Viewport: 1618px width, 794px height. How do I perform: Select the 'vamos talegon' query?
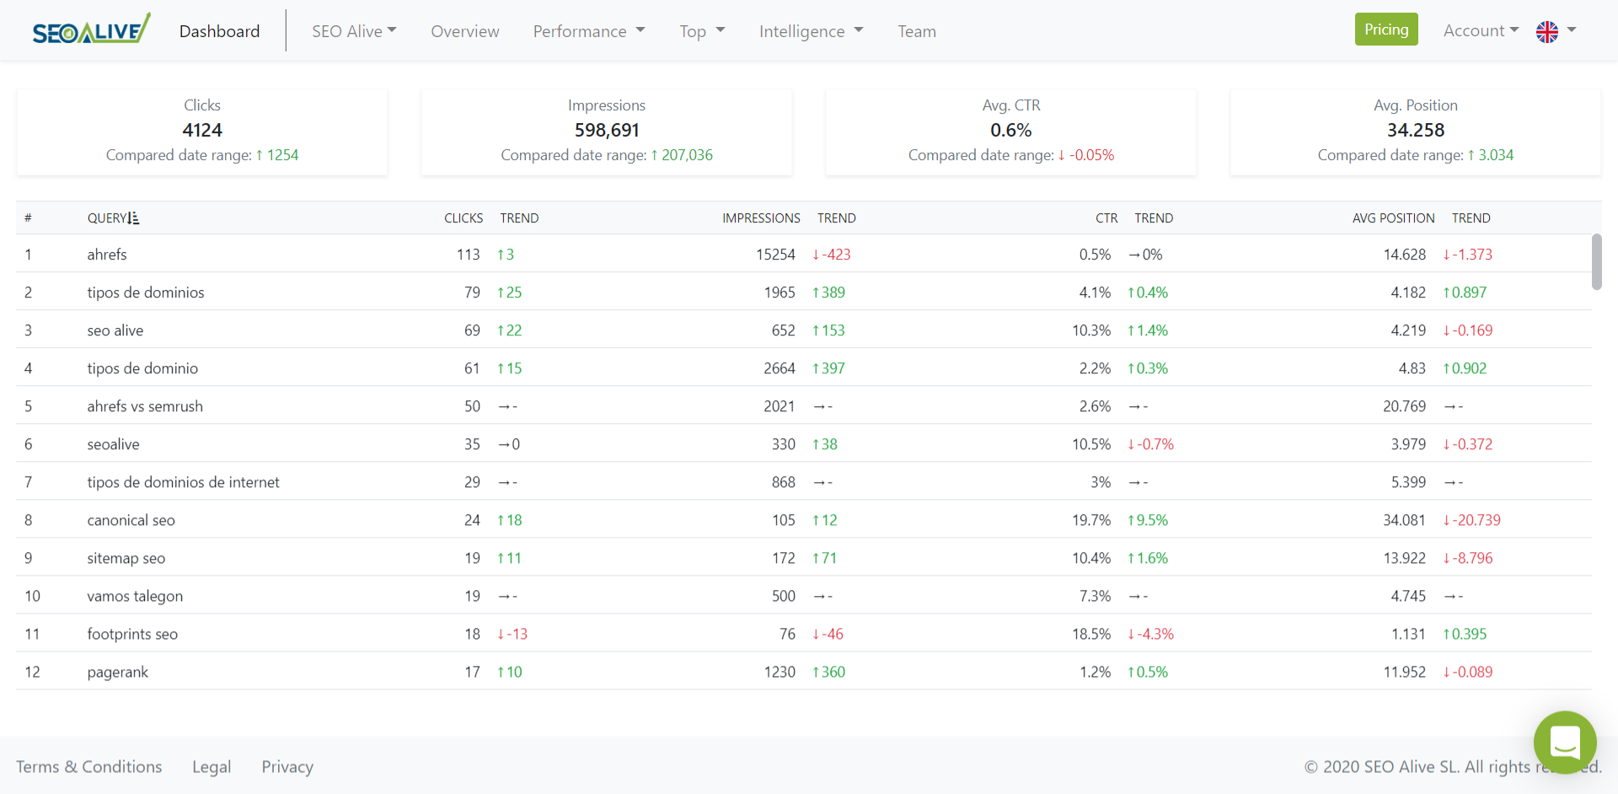pos(135,596)
